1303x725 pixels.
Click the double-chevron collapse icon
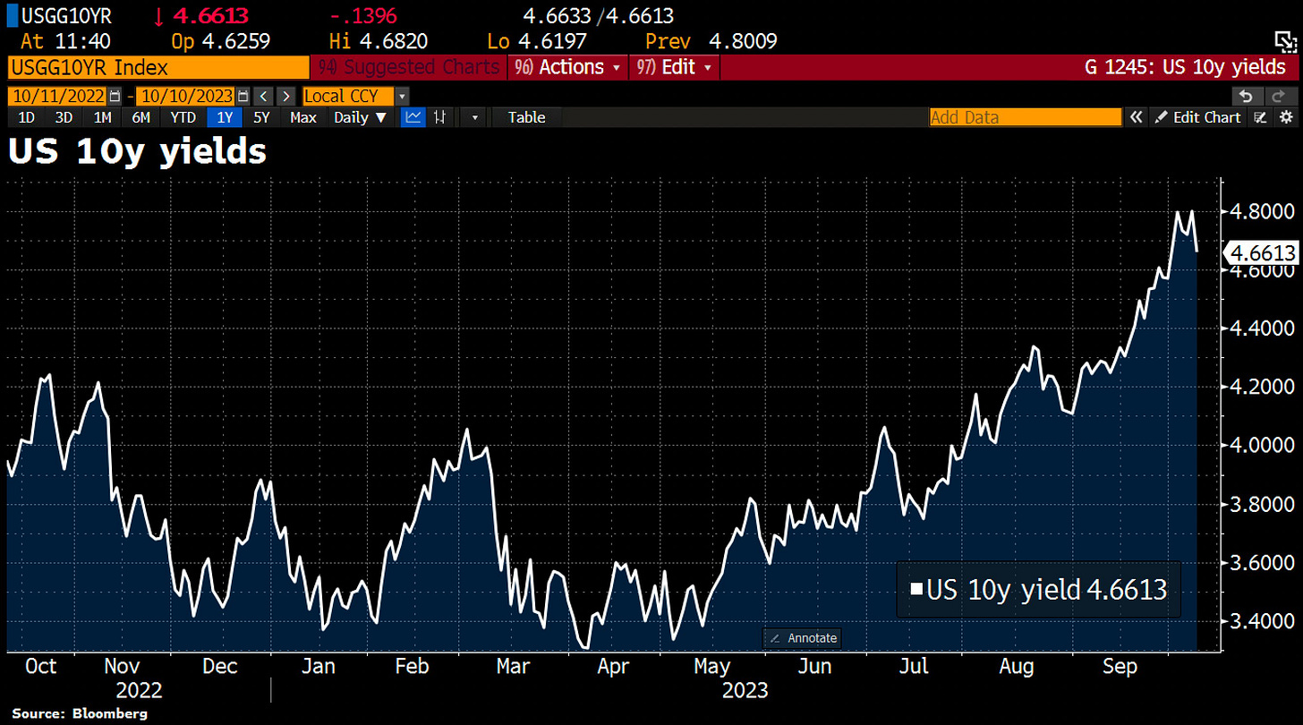pyautogui.click(x=1136, y=117)
